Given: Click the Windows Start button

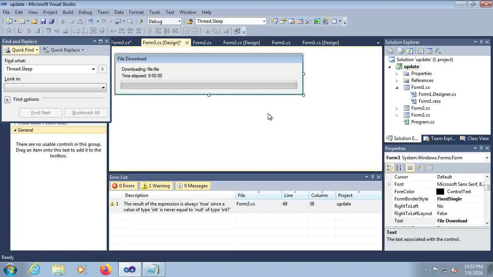Looking at the screenshot, I should [10, 269].
